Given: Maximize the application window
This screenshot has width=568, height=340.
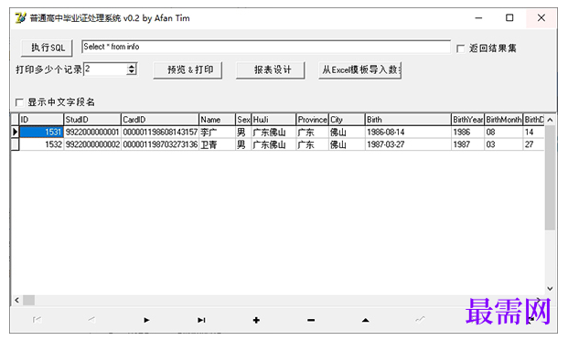Looking at the screenshot, I should coord(509,17).
